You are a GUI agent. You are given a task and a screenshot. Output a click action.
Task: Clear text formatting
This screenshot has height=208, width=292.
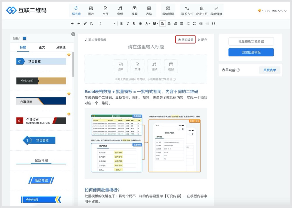[91, 23]
